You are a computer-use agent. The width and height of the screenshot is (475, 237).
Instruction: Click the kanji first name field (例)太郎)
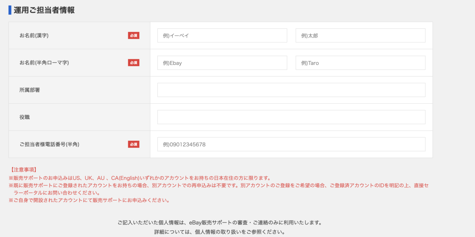click(x=360, y=36)
